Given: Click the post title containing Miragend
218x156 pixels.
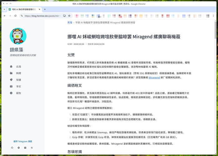Looking at the screenshot, I should click(x=124, y=37).
